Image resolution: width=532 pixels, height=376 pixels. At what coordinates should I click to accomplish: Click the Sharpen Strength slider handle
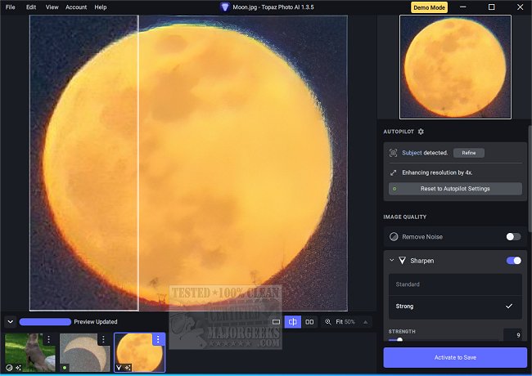399,339
